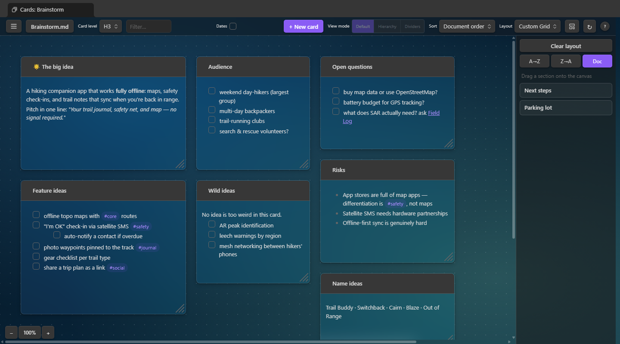Open the Card level H3 dropdown
The width and height of the screenshot is (620, 344).
click(x=111, y=26)
